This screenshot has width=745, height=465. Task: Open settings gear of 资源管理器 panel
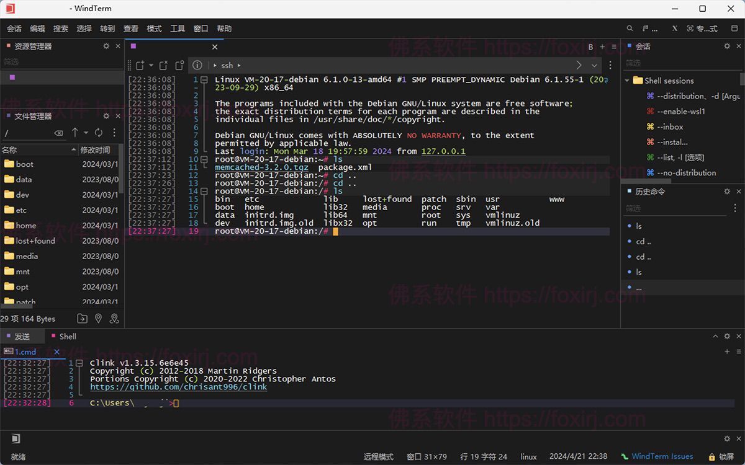(x=106, y=46)
